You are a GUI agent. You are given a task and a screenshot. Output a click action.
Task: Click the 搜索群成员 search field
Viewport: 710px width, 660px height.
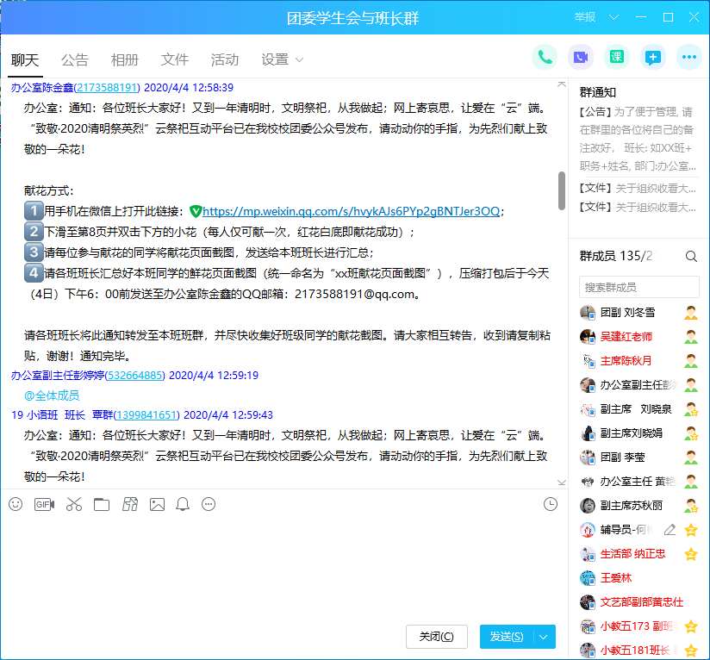tap(638, 287)
